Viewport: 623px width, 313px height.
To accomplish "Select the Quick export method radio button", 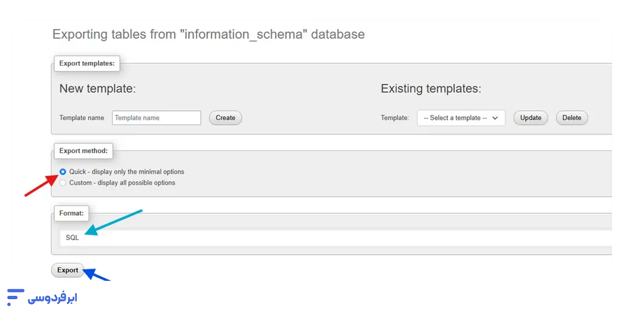I will (x=63, y=172).
